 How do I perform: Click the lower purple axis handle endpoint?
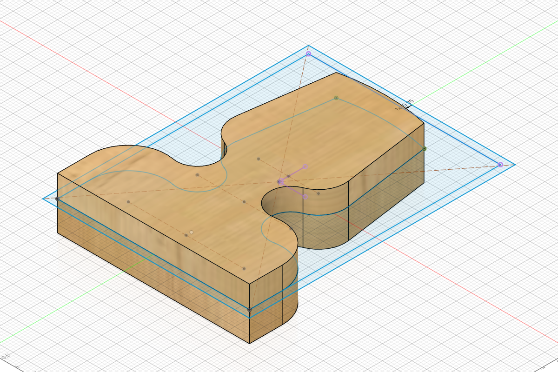pyautogui.click(x=306, y=197)
